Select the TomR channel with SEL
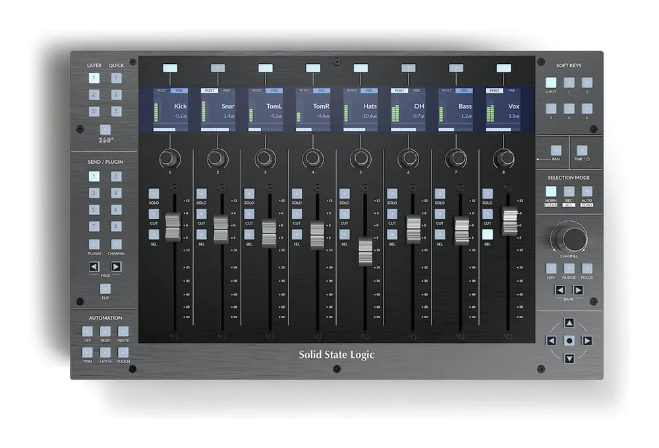The height and width of the screenshot is (448, 659). tap(297, 234)
